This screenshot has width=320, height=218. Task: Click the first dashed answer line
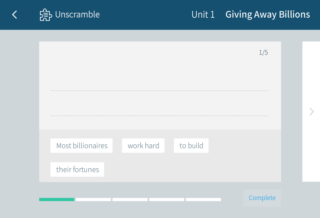(159, 90)
